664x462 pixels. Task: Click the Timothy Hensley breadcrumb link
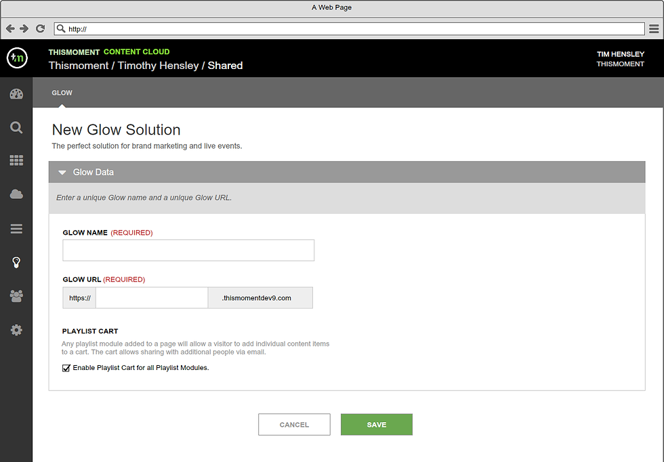(x=159, y=66)
